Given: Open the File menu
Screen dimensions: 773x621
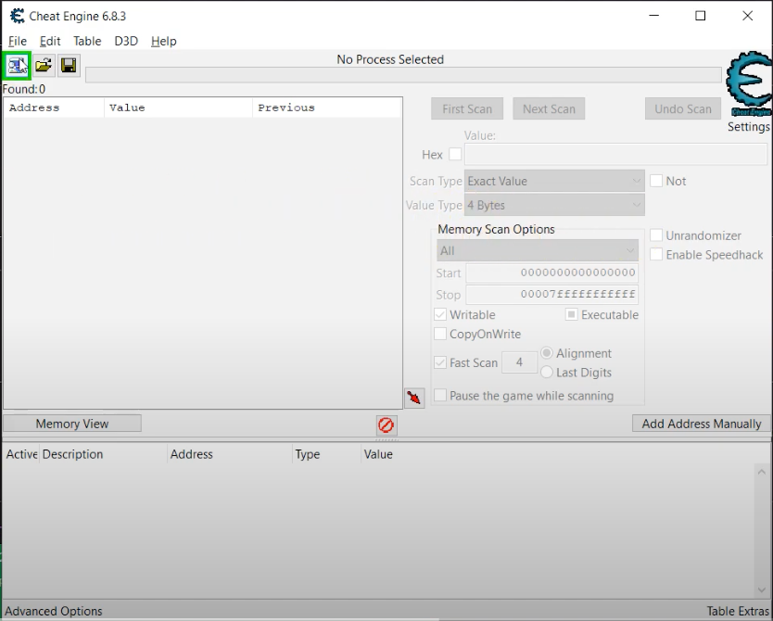Looking at the screenshot, I should pyautogui.click(x=18, y=41).
